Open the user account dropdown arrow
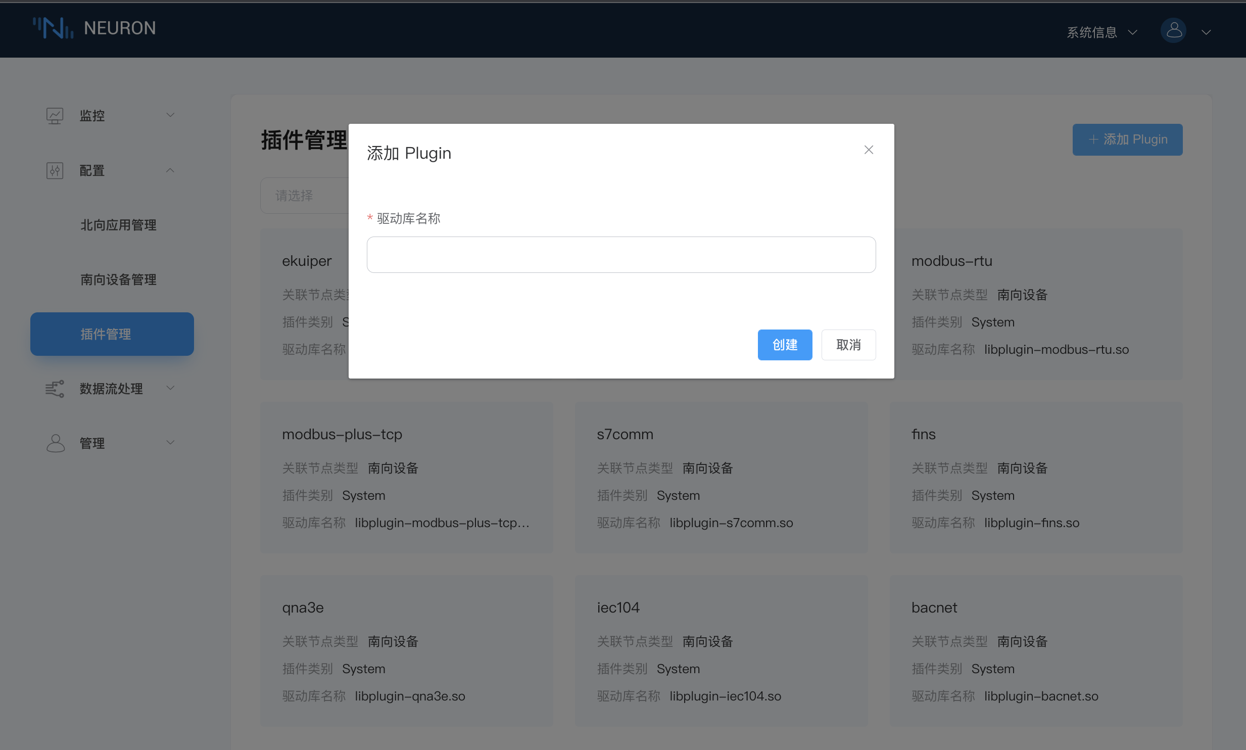 point(1206,32)
